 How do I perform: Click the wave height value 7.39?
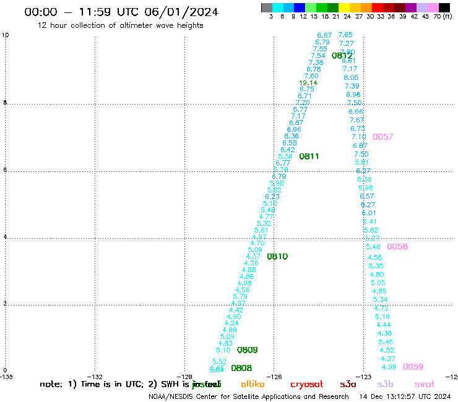(x=352, y=86)
